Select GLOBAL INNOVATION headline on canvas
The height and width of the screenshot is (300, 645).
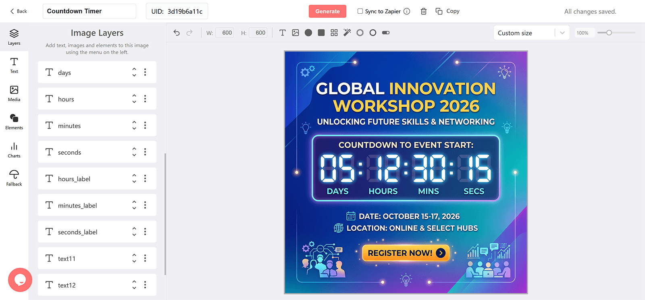pos(406,89)
